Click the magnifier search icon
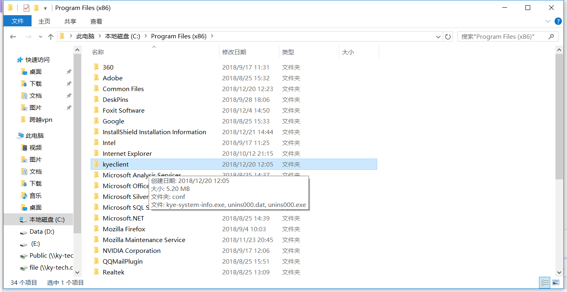The height and width of the screenshot is (292, 567). click(x=551, y=37)
